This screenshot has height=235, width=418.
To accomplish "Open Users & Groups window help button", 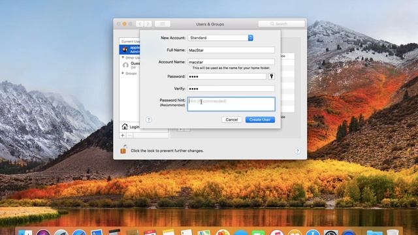I will [x=298, y=151].
